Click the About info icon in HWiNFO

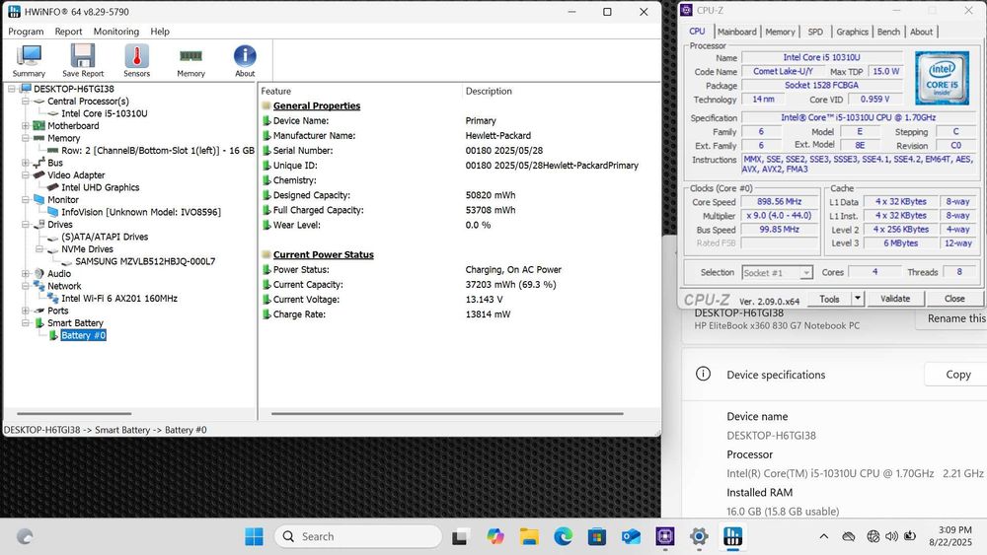245,61
